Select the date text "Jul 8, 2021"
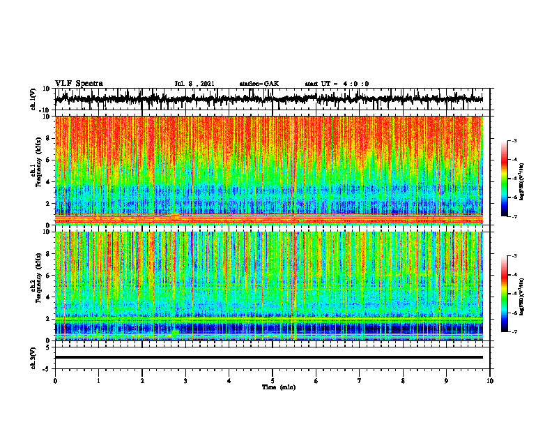Screen dimensions: 552x427 [194, 84]
